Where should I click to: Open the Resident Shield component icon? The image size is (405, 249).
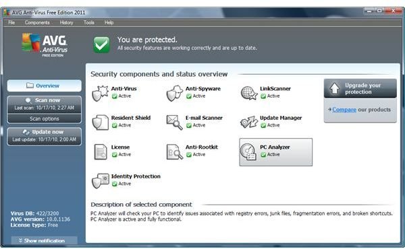pyautogui.click(x=100, y=122)
